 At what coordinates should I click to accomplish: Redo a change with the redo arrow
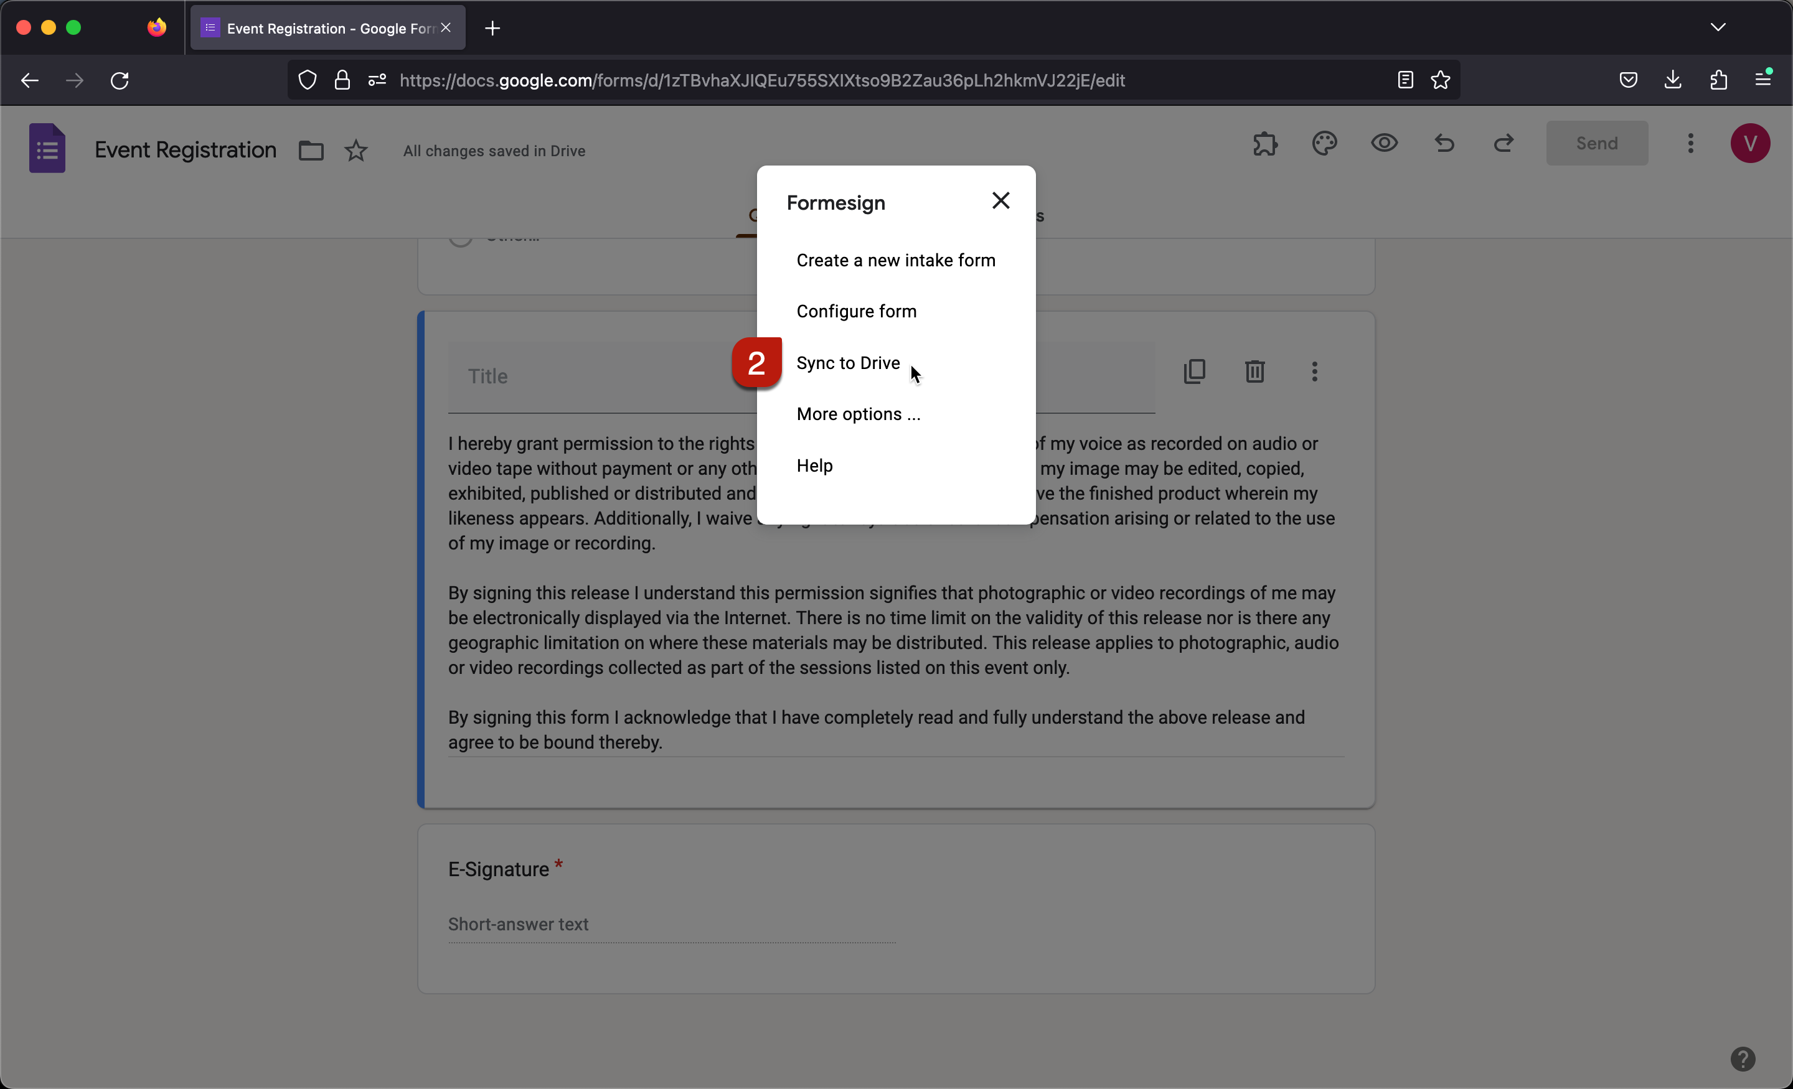pos(1504,143)
